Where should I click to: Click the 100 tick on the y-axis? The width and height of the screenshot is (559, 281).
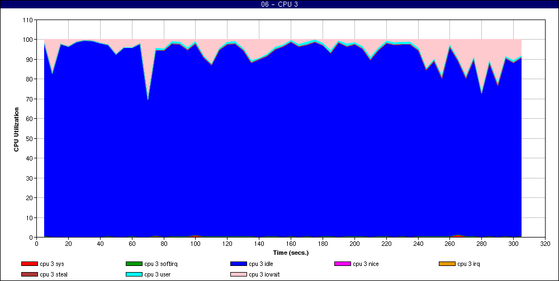(29, 40)
